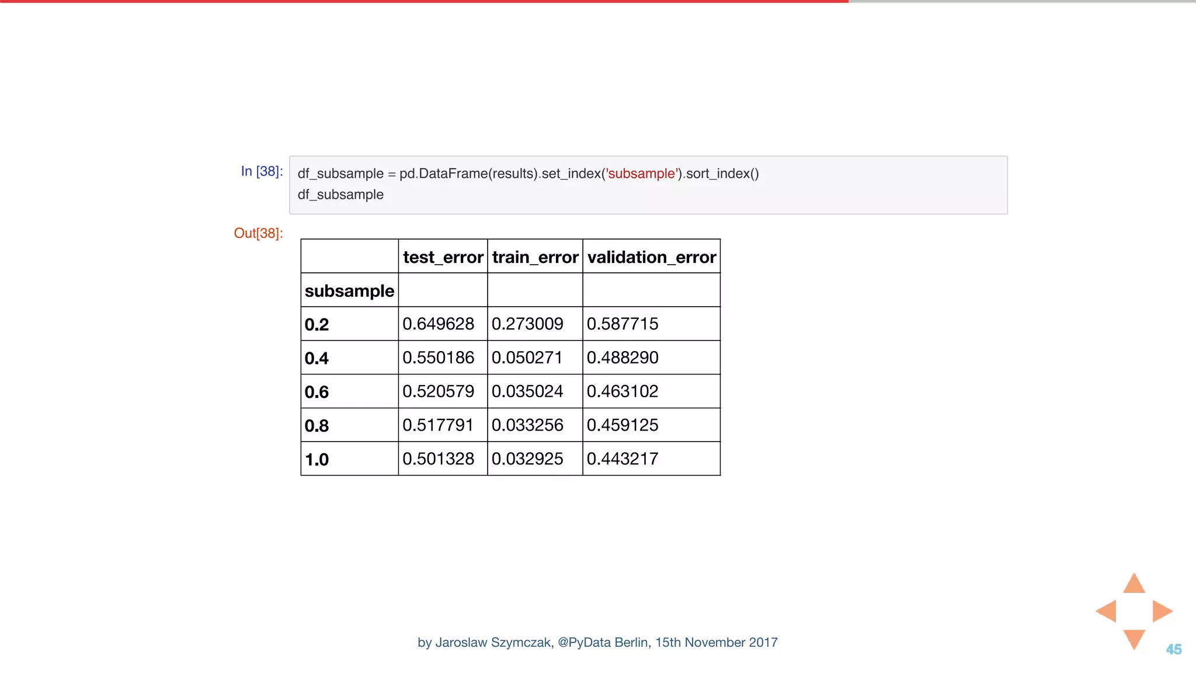Screen dimensions: 1196x673
Task: Click train_error value 0.273009
Action: [x=527, y=324]
